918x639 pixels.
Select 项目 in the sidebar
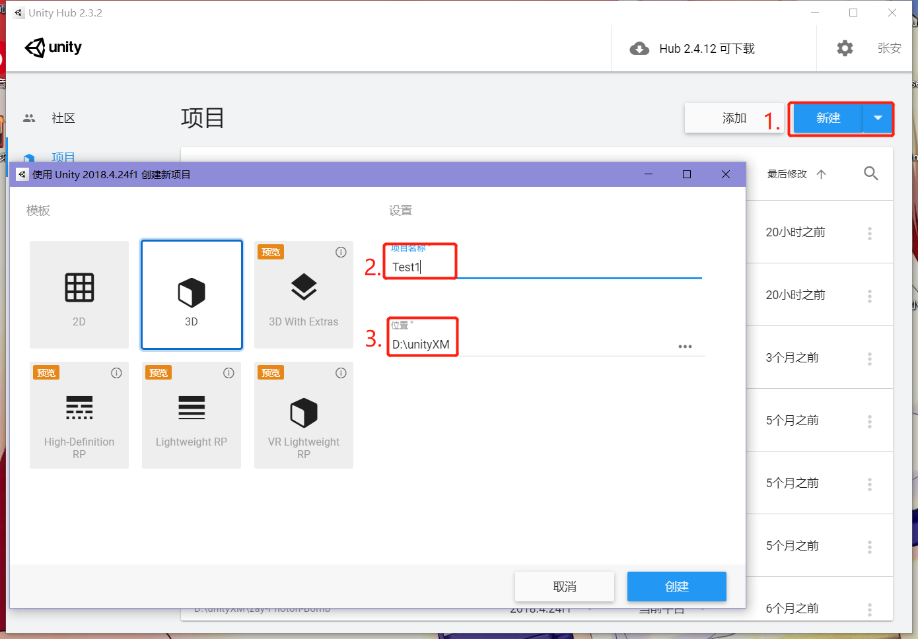coord(63,157)
